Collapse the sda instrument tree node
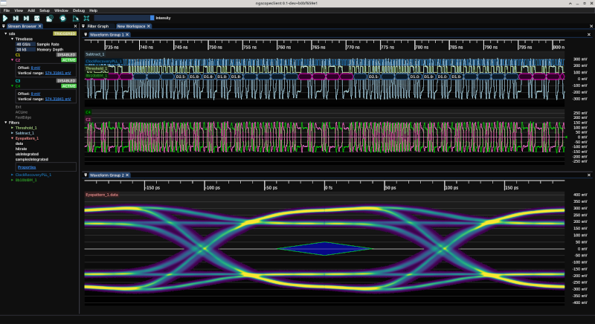 pyautogui.click(x=6, y=33)
